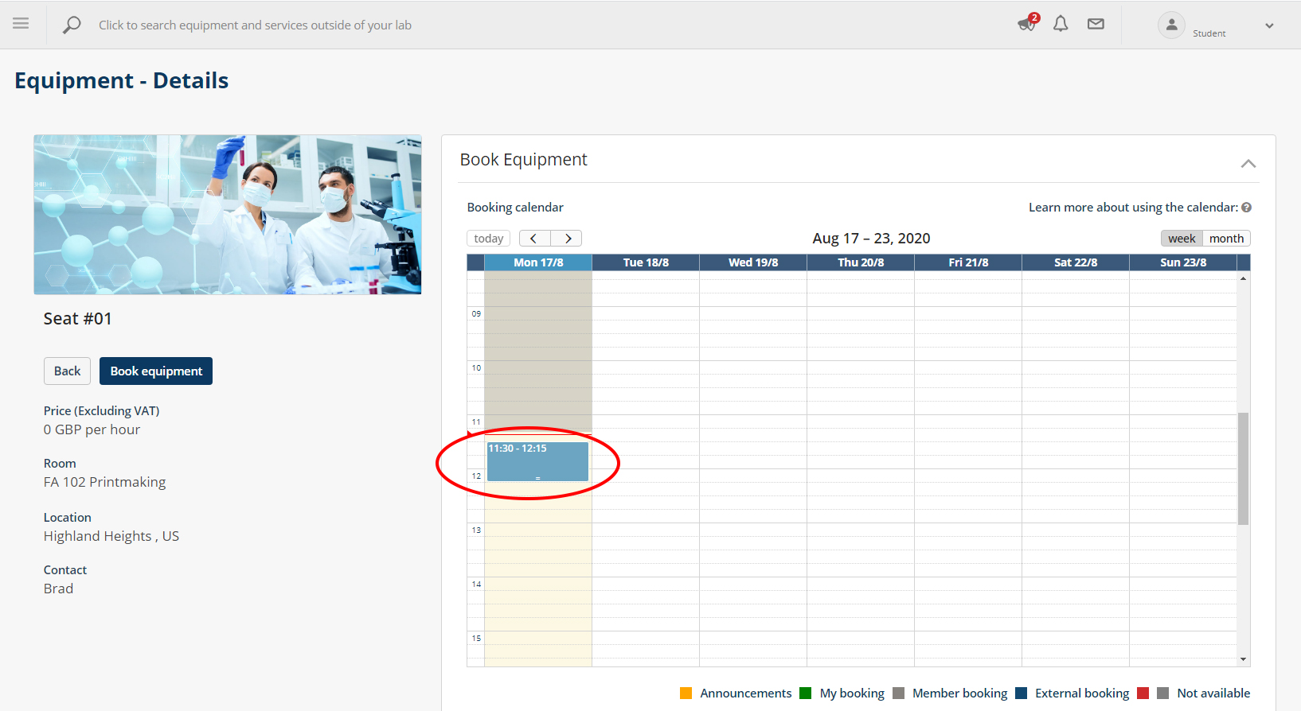Click the 0 GBP per hour price
Image resolution: width=1301 pixels, height=711 pixels.
pyautogui.click(x=92, y=429)
